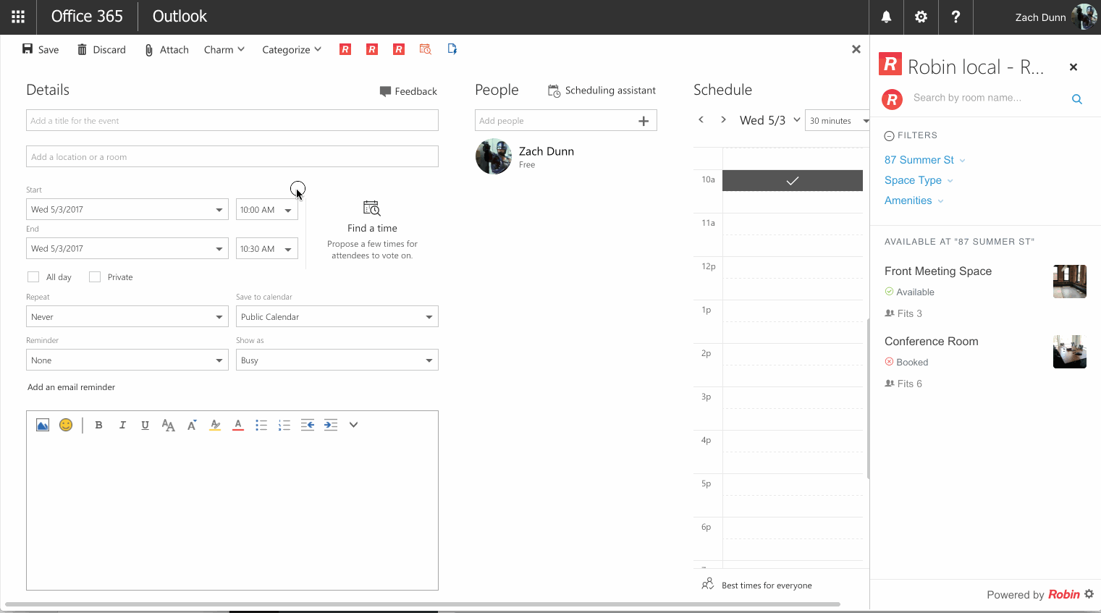Screen dimensions: 1101x613
Task: Go to next day in Schedule
Action: point(723,119)
